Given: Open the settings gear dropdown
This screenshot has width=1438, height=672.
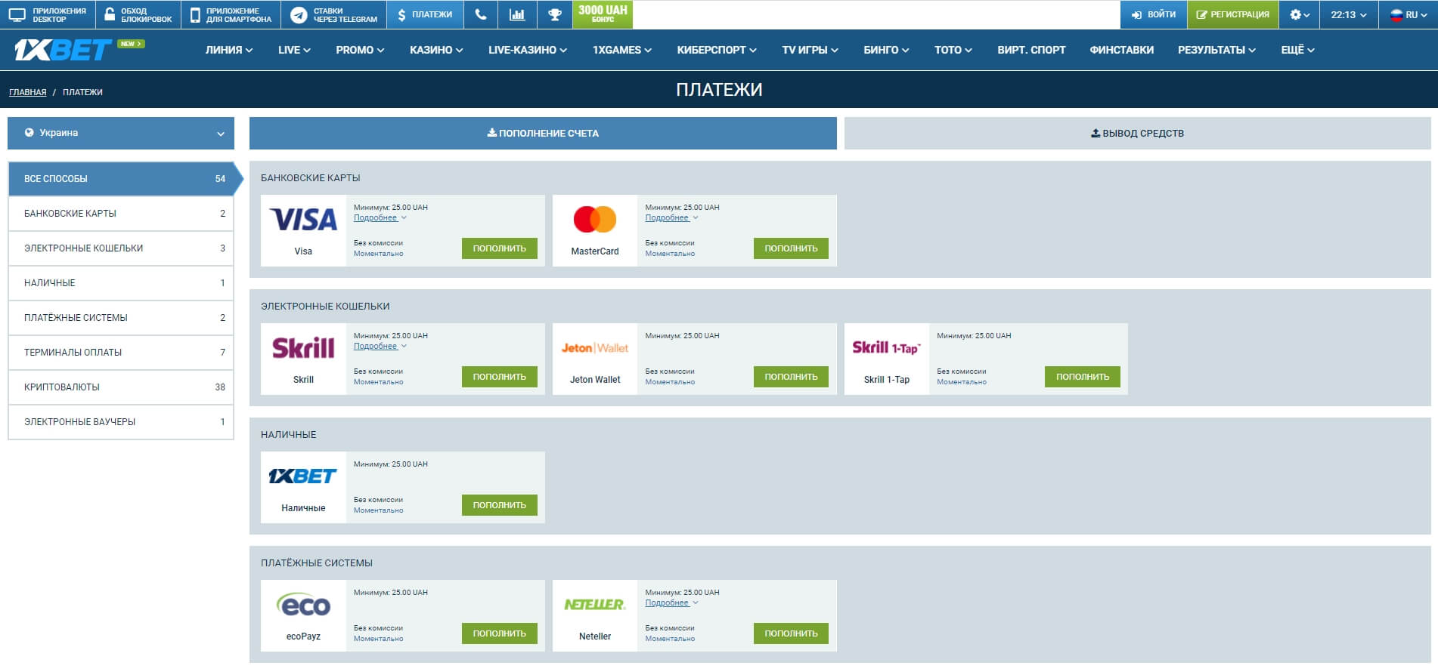Looking at the screenshot, I should pos(1300,14).
